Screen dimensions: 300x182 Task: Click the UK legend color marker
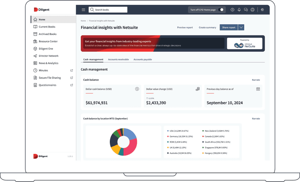[168, 148]
